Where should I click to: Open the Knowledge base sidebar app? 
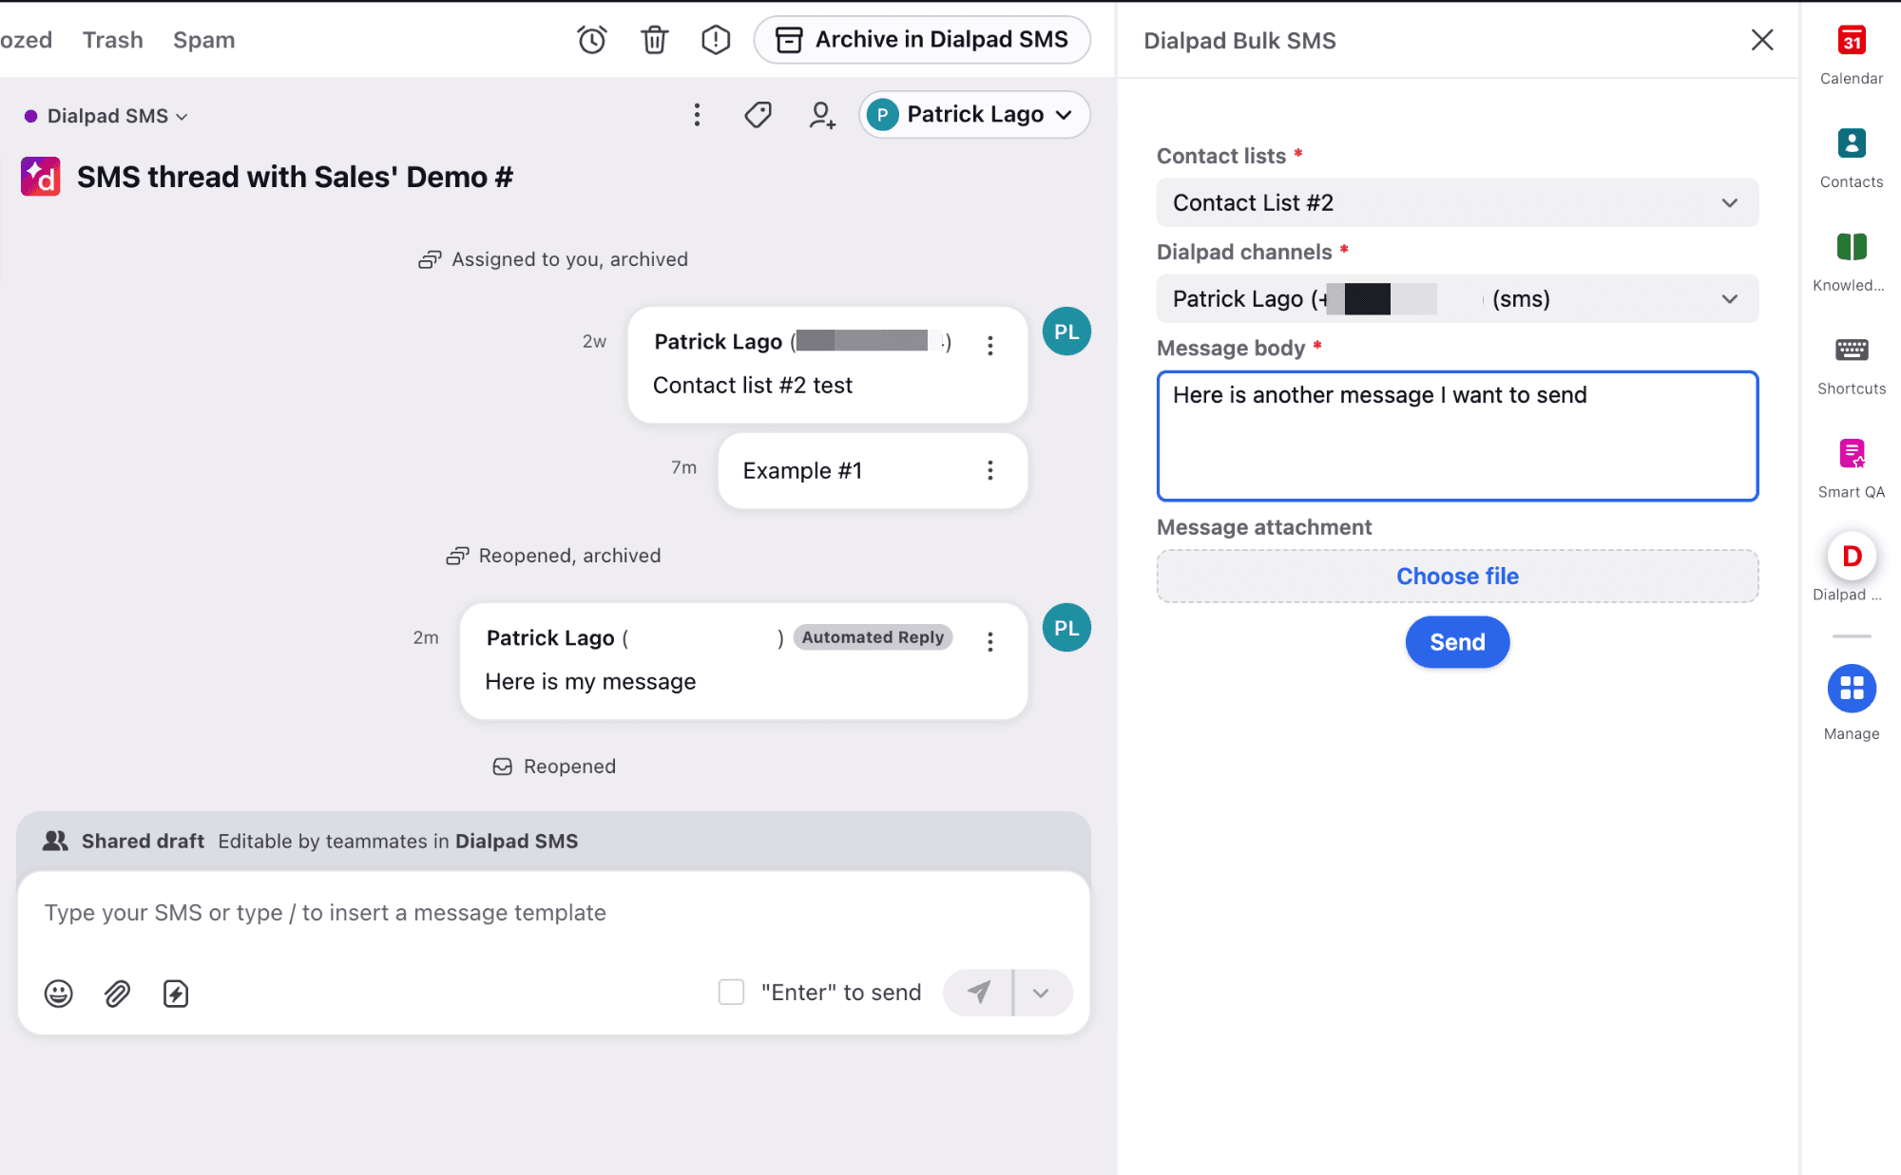click(1852, 260)
